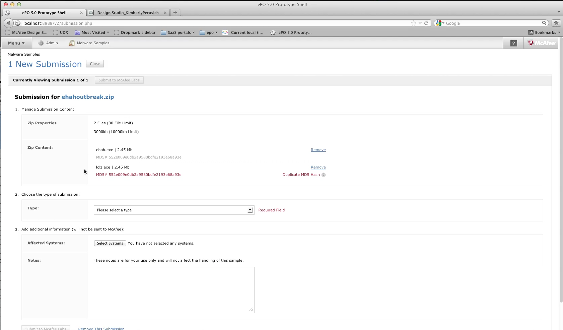Click 3000kb (10000kb Limit) text
Screen dimensions: 563x330
(116, 132)
